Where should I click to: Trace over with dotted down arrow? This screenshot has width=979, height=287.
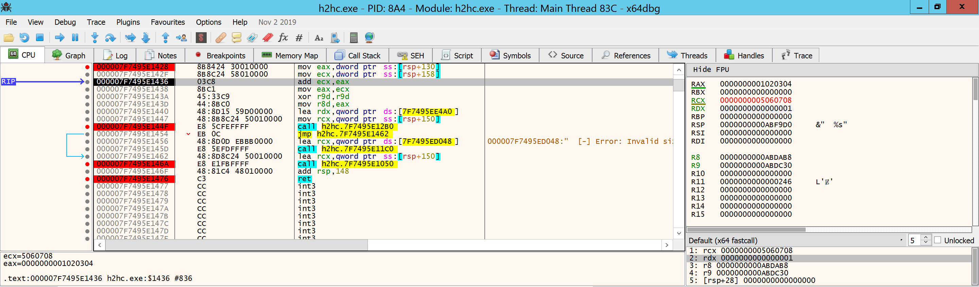pos(146,38)
